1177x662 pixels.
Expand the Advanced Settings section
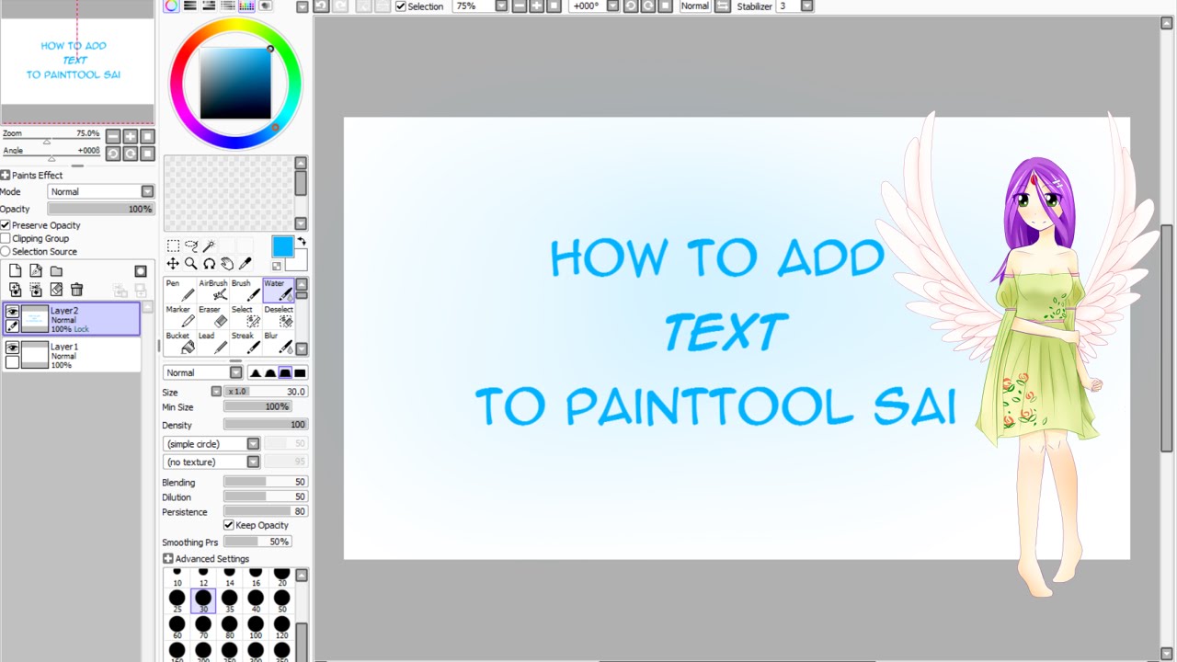point(167,558)
